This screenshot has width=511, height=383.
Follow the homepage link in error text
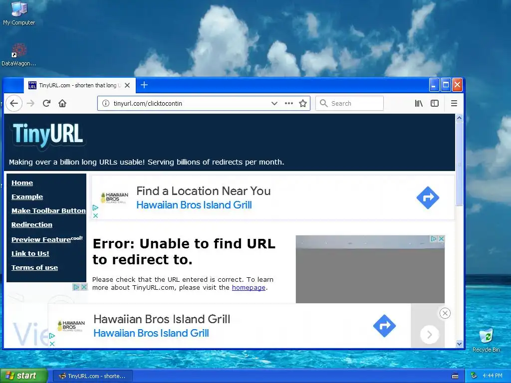(x=249, y=288)
